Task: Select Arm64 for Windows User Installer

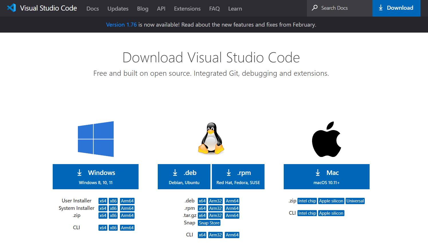Action: [127, 201]
